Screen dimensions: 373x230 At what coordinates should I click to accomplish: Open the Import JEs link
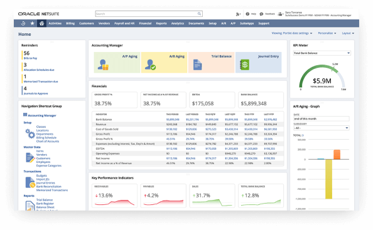(x=43, y=179)
